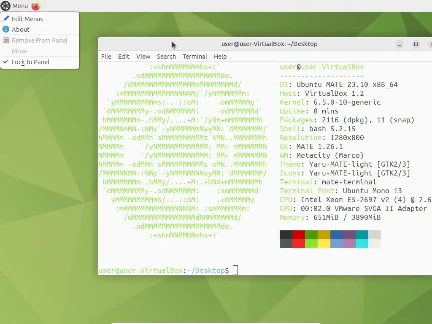Click the dark green color block
Screen dimensions: 432x324
tap(311, 235)
